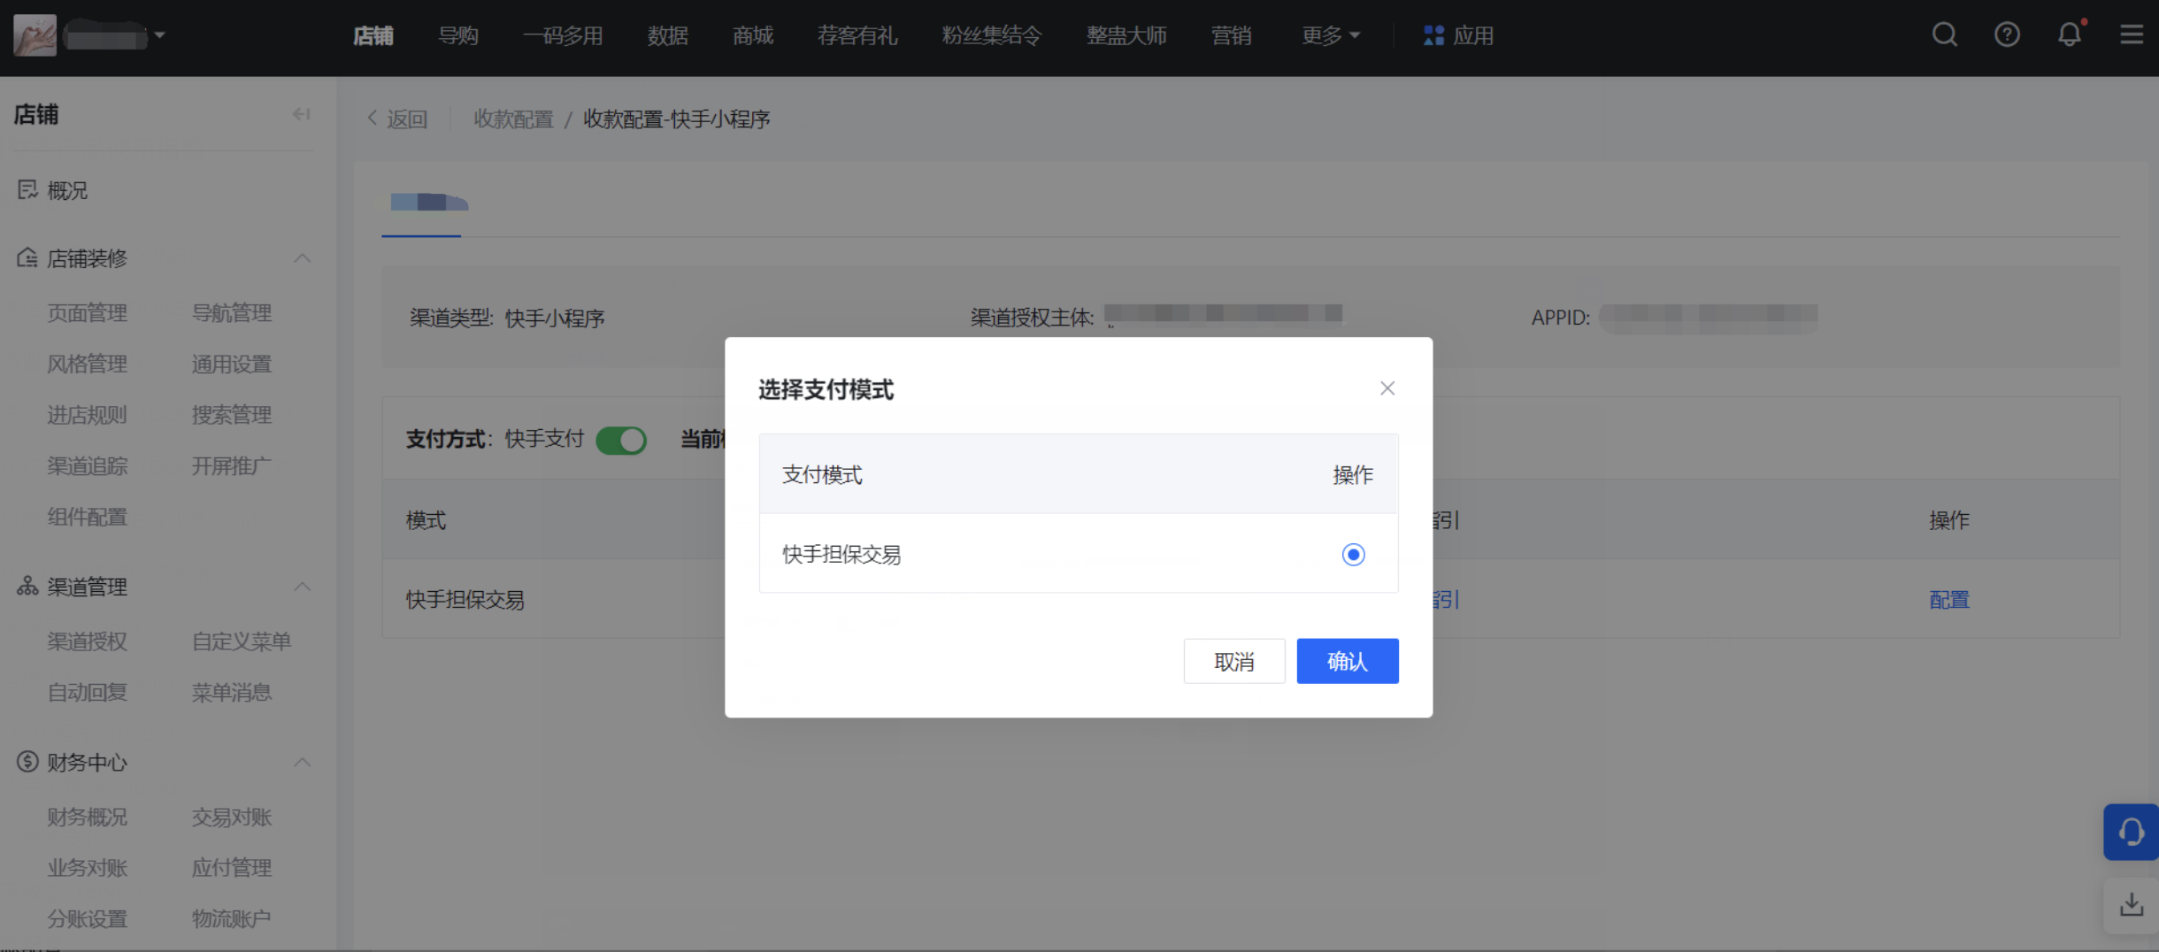The height and width of the screenshot is (952, 2159).
Task: Click the 应用 apps grid icon
Action: (x=1433, y=35)
